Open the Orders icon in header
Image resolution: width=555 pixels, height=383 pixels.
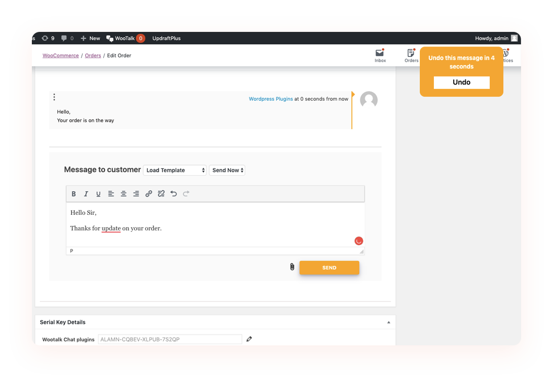point(411,55)
